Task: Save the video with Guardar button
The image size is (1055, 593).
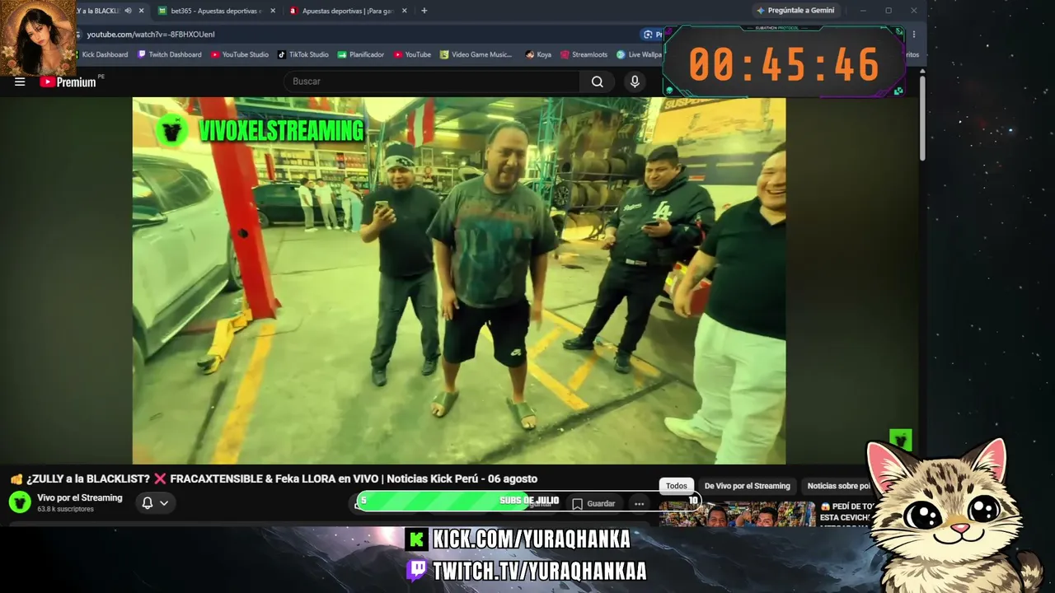Action: (x=594, y=504)
